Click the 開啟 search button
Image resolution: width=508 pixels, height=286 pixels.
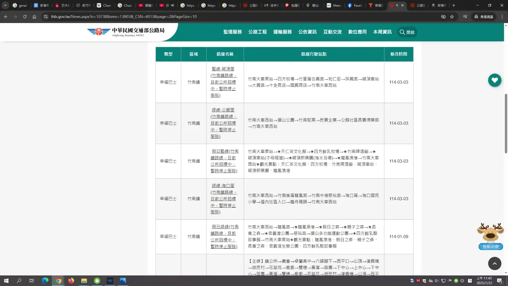(x=407, y=32)
